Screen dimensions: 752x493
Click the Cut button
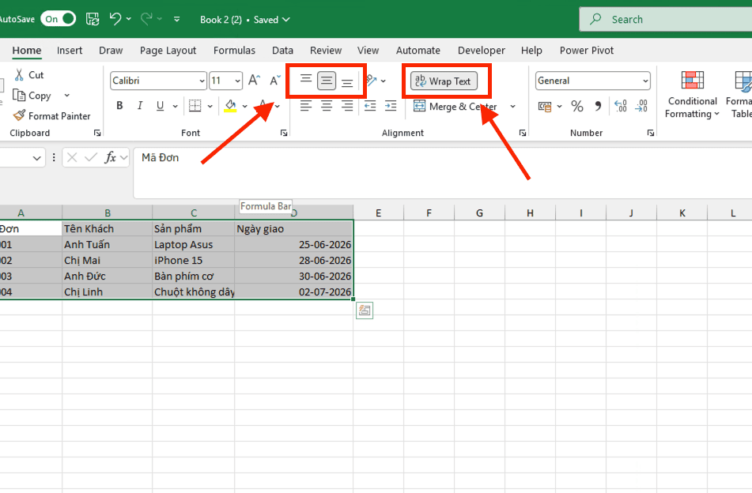[x=28, y=75]
